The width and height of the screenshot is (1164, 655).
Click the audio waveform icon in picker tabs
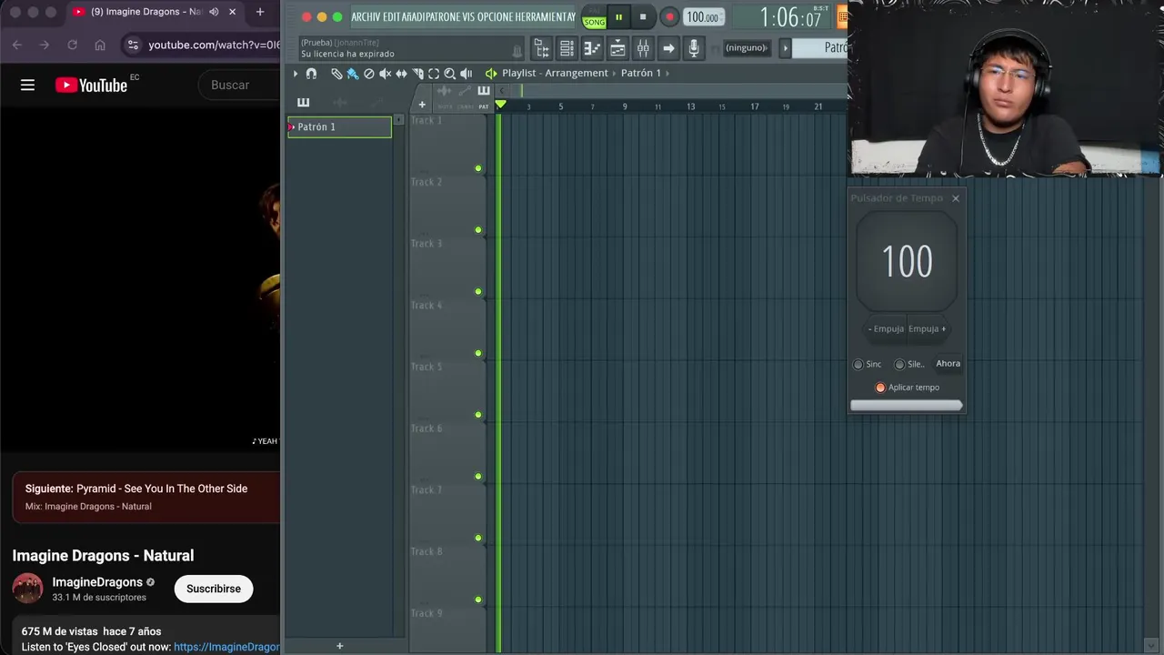(x=445, y=93)
